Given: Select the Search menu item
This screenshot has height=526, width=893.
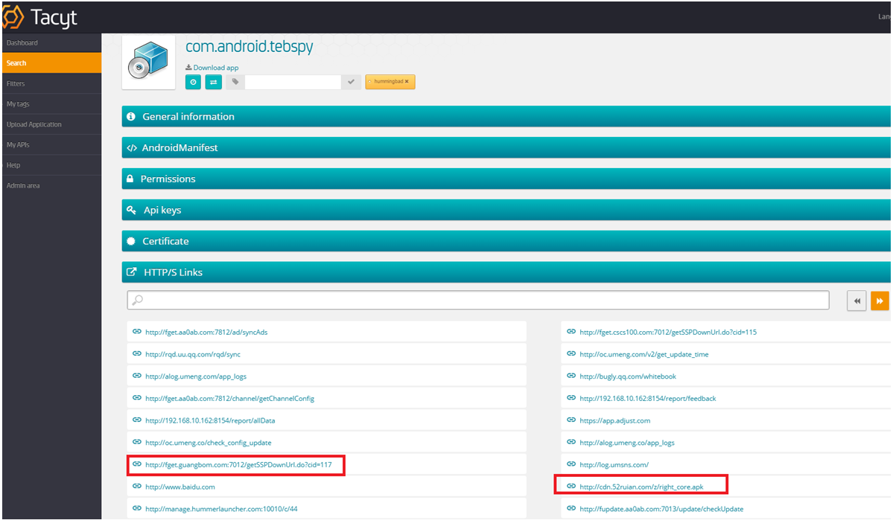Looking at the screenshot, I should (51, 63).
